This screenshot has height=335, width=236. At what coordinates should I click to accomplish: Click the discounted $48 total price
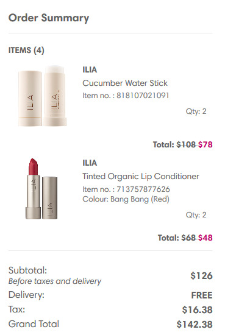click(x=205, y=238)
